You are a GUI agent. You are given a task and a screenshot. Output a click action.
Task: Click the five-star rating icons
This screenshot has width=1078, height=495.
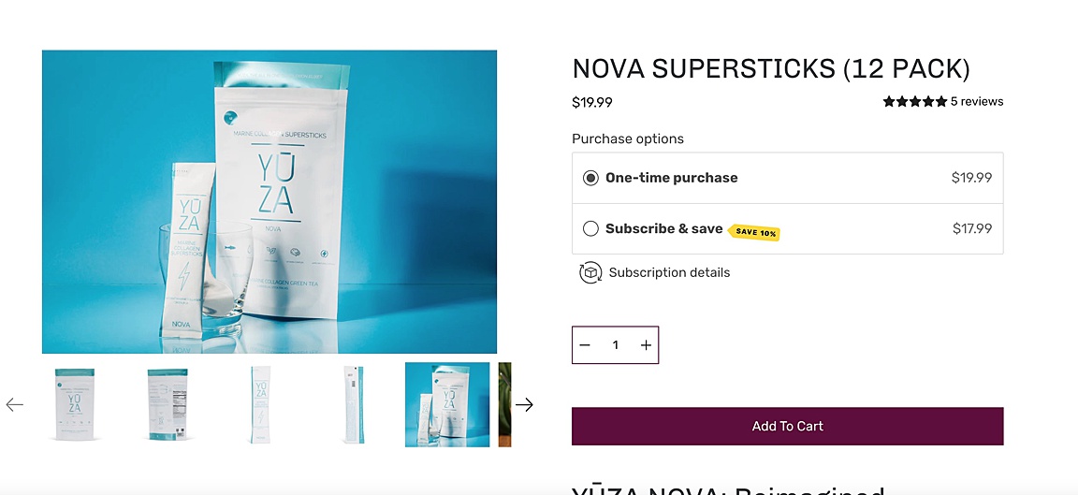pos(915,102)
